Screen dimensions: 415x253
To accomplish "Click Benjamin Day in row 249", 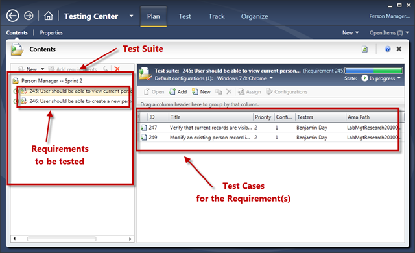I will [x=312, y=138].
